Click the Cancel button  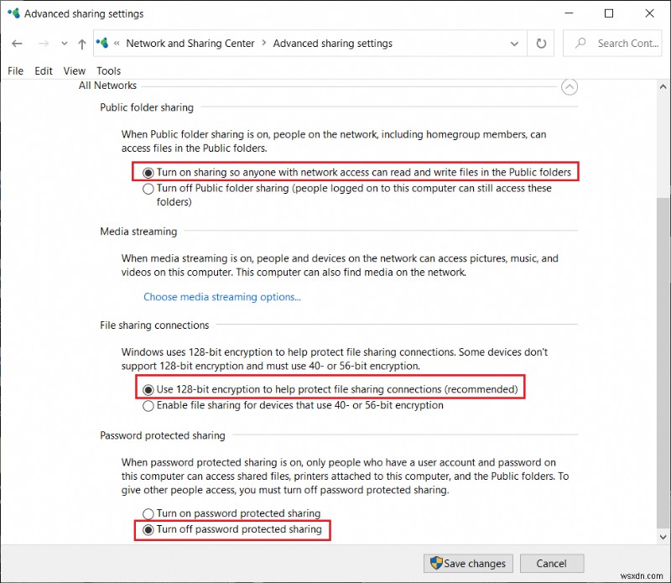click(552, 563)
